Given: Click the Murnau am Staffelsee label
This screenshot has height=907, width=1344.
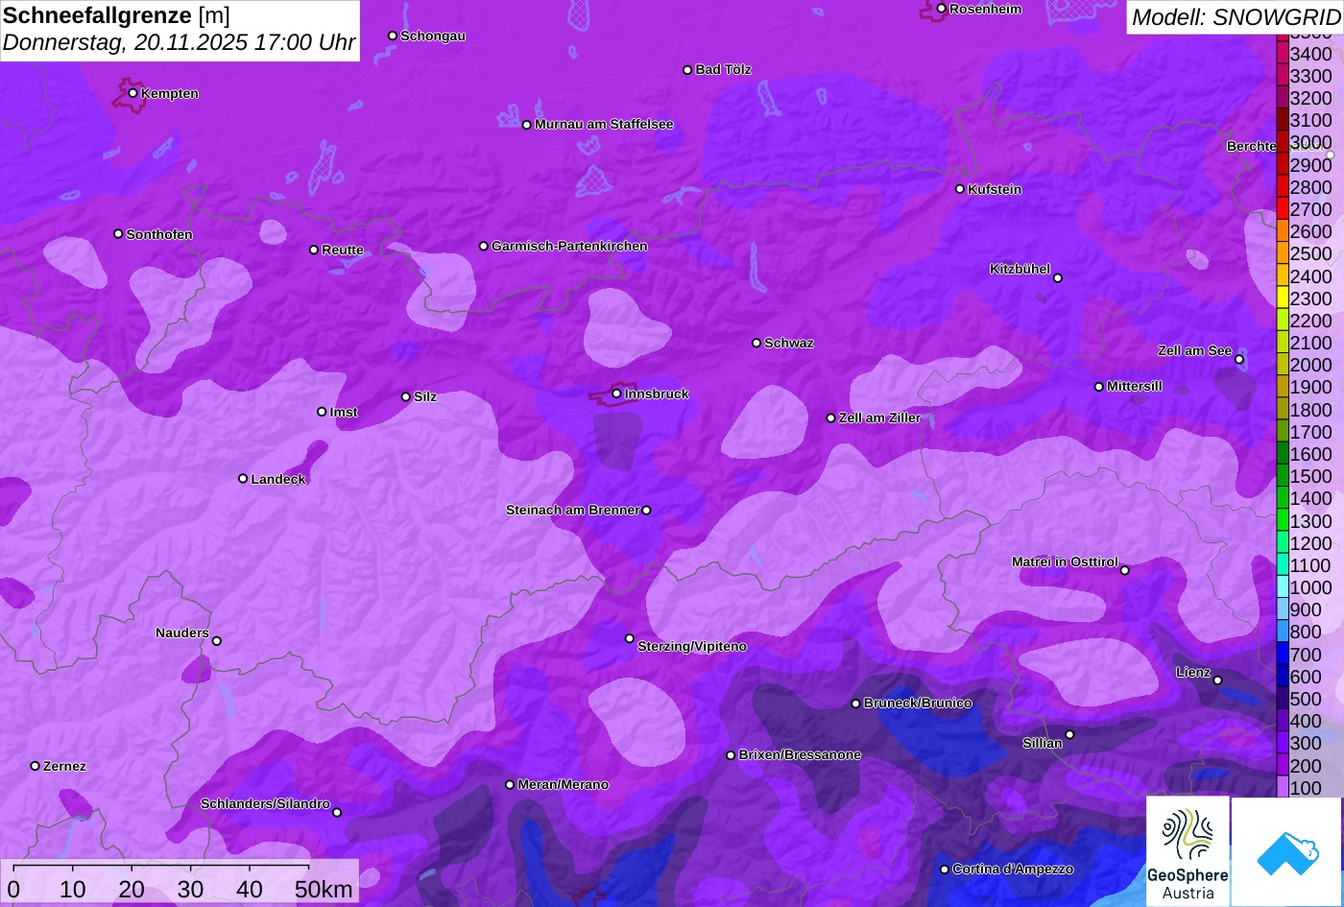Looking at the screenshot, I should coord(604,124).
